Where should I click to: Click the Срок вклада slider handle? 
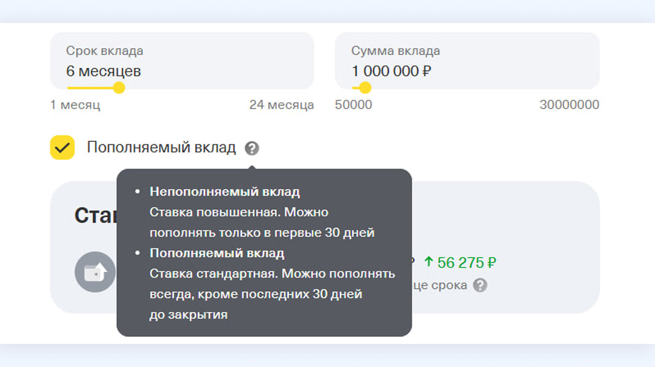pos(119,87)
